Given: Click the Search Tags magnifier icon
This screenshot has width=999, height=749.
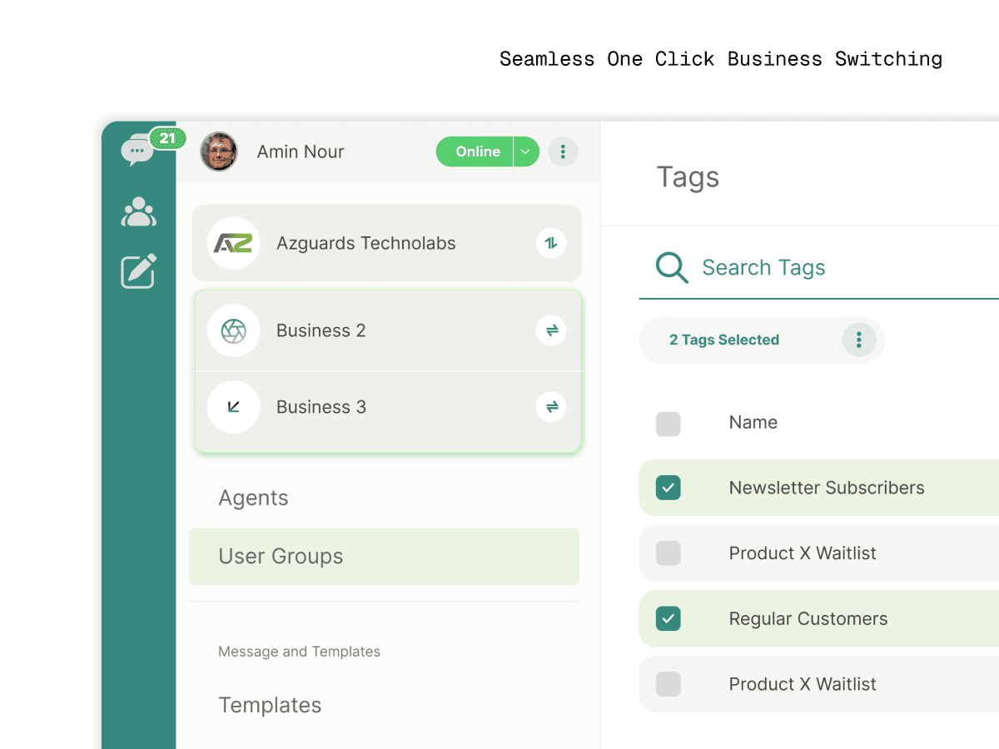Looking at the screenshot, I should [x=672, y=267].
